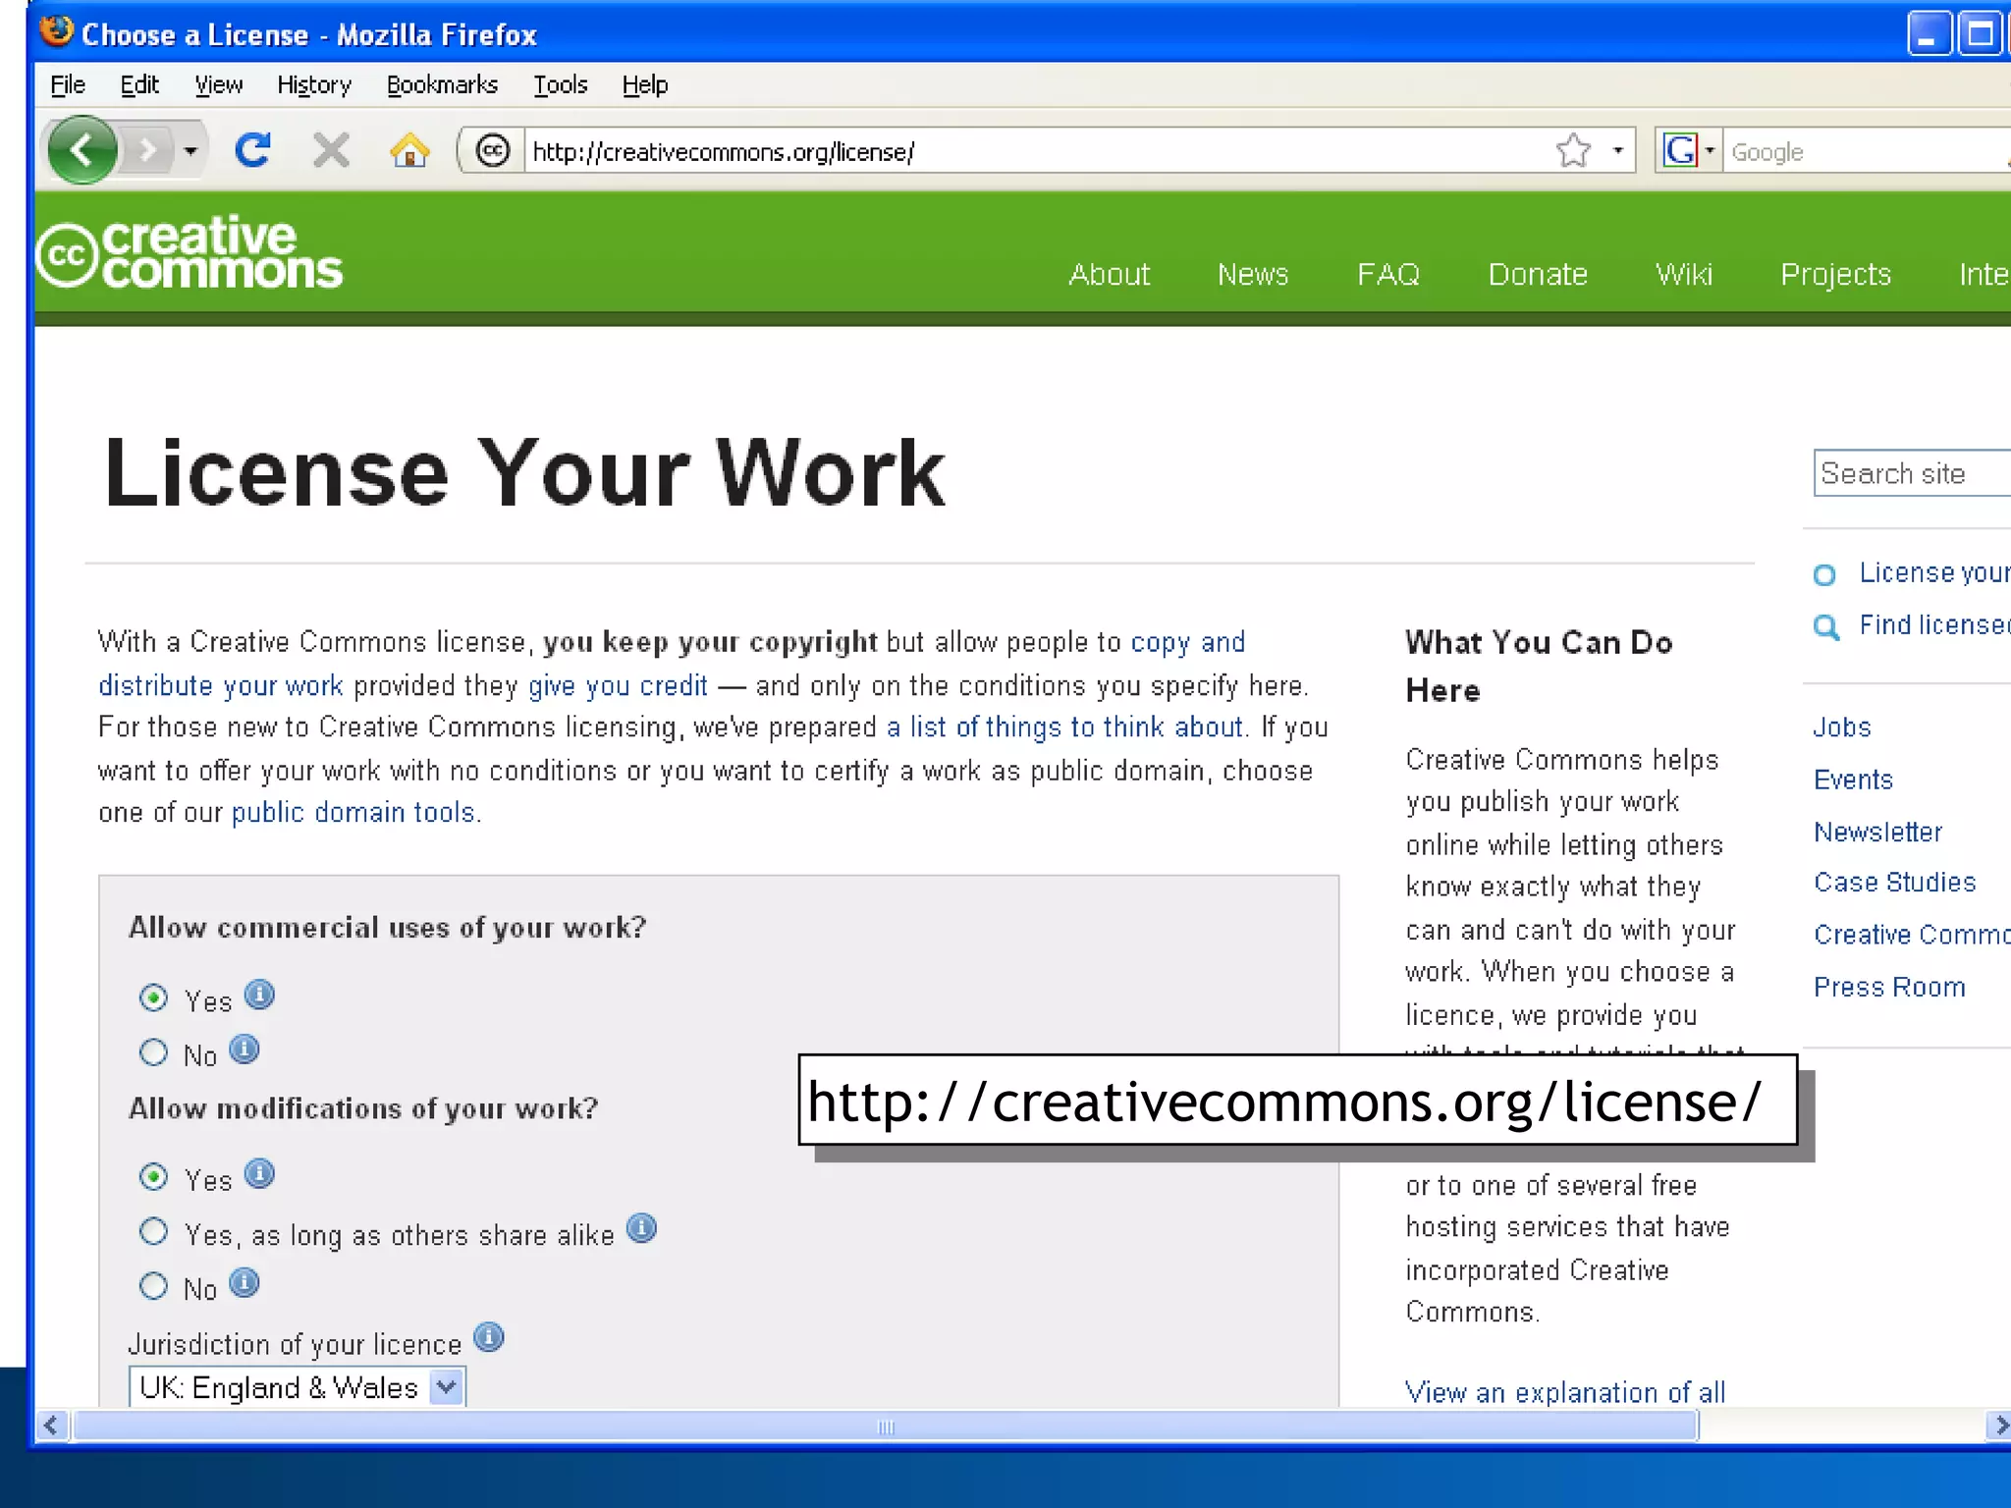Select No for allowing modifications
The height and width of the screenshot is (1508, 2011).
pos(154,1285)
